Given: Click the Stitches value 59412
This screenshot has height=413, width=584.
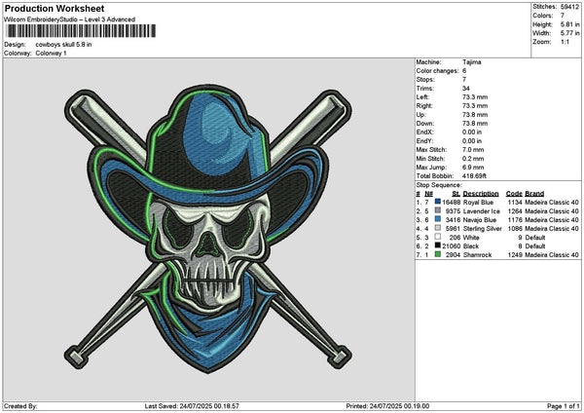Looking at the screenshot, I should pyautogui.click(x=570, y=7).
